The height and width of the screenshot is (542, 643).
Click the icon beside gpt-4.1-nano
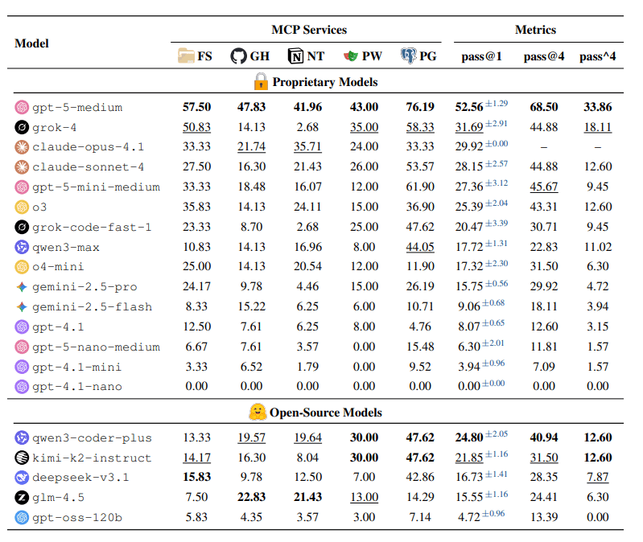point(22,386)
